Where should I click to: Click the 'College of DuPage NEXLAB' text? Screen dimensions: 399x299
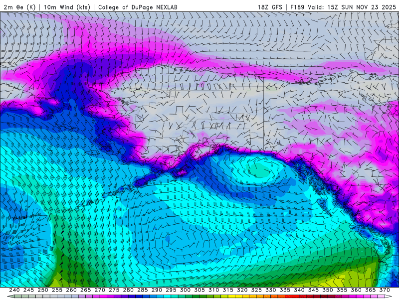pyautogui.click(x=138, y=7)
